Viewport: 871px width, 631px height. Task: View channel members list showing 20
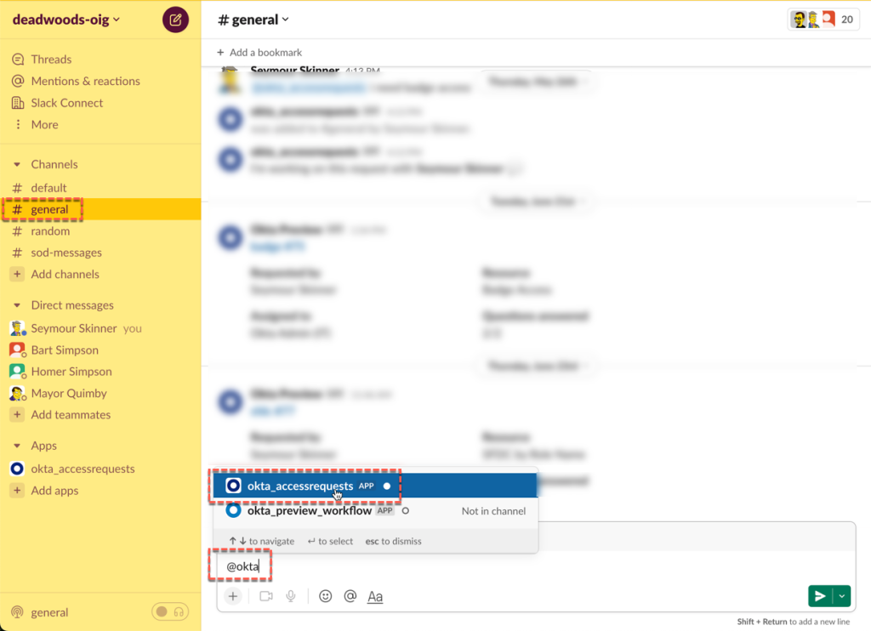[x=823, y=20]
